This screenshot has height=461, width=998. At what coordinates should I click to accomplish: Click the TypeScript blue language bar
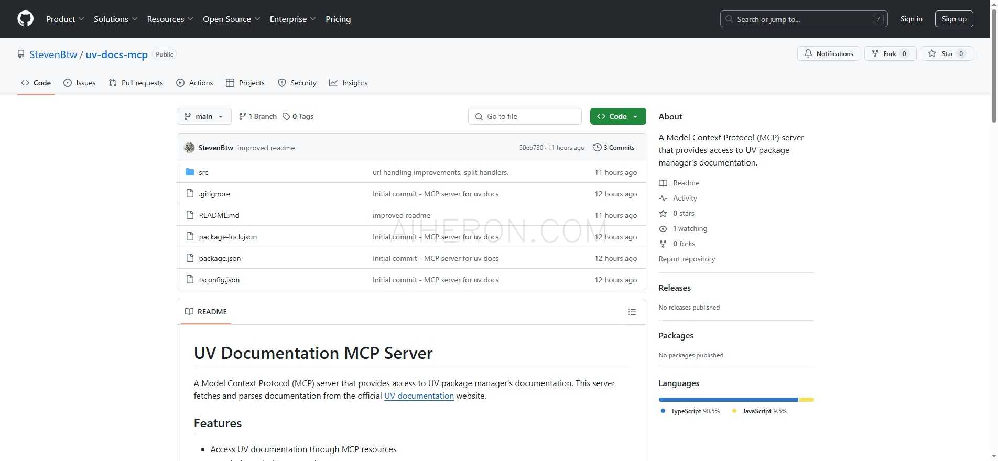pyautogui.click(x=728, y=400)
